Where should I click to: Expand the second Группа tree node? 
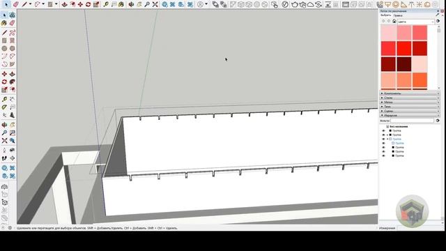click(x=387, y=135)
